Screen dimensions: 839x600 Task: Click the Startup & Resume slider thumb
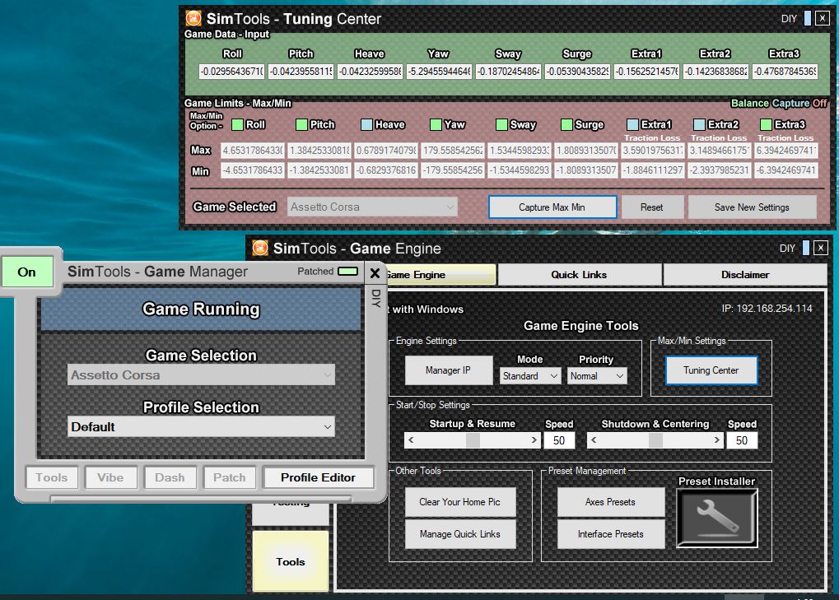click(x=473, y=440)
